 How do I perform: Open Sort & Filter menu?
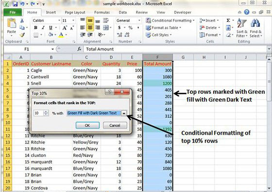[x=242, y=28]
